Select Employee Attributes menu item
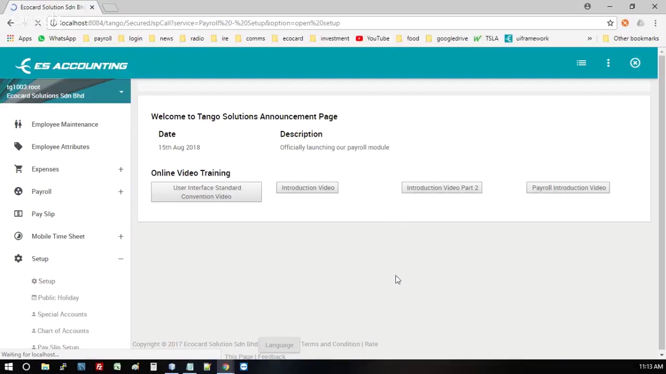 [x=60, y=146]
